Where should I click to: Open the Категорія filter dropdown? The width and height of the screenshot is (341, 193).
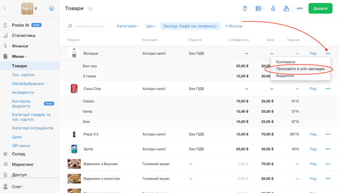click(x=127, y=26)
